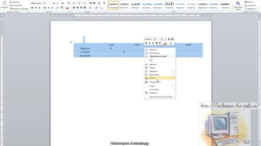The width and height of the screenshot is (261, 146).
Task: Select the Строгий style in gallery
Action: pyautogui.click(x=225, y=5)
